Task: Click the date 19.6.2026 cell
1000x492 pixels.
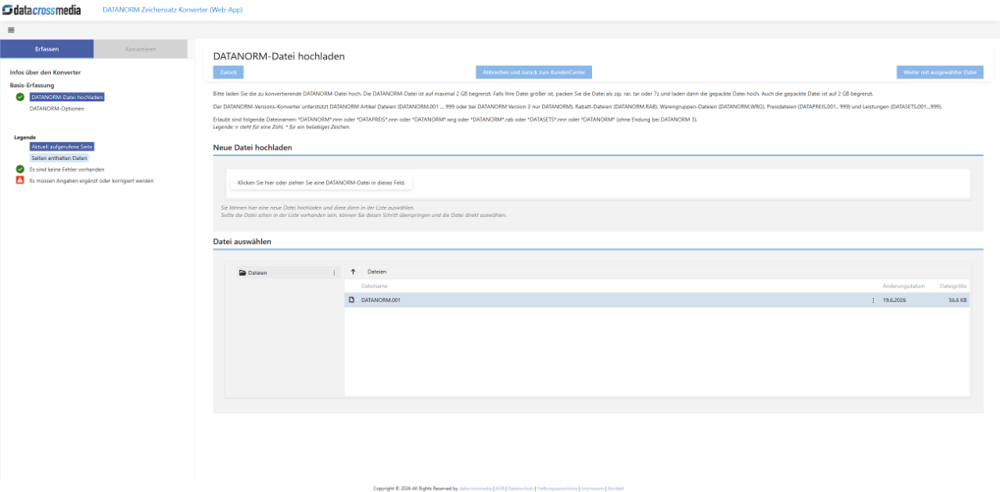Action: point(895,300)
